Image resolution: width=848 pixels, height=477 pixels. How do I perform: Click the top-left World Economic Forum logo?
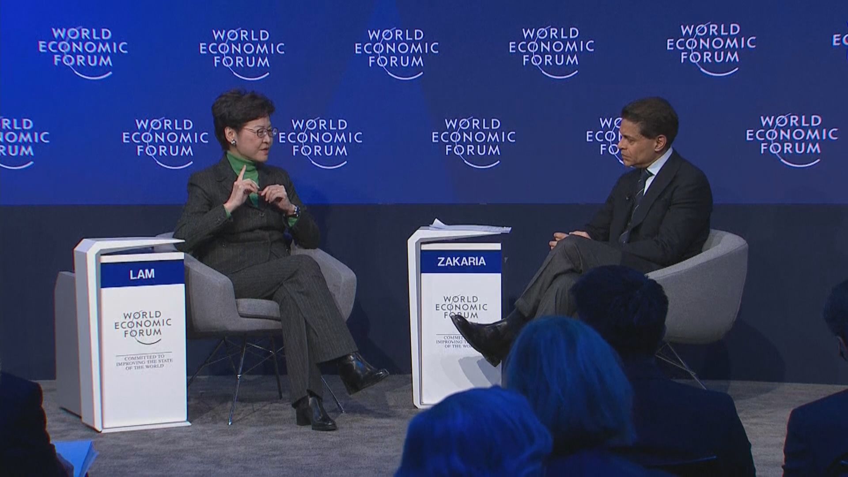pos(83,48)
